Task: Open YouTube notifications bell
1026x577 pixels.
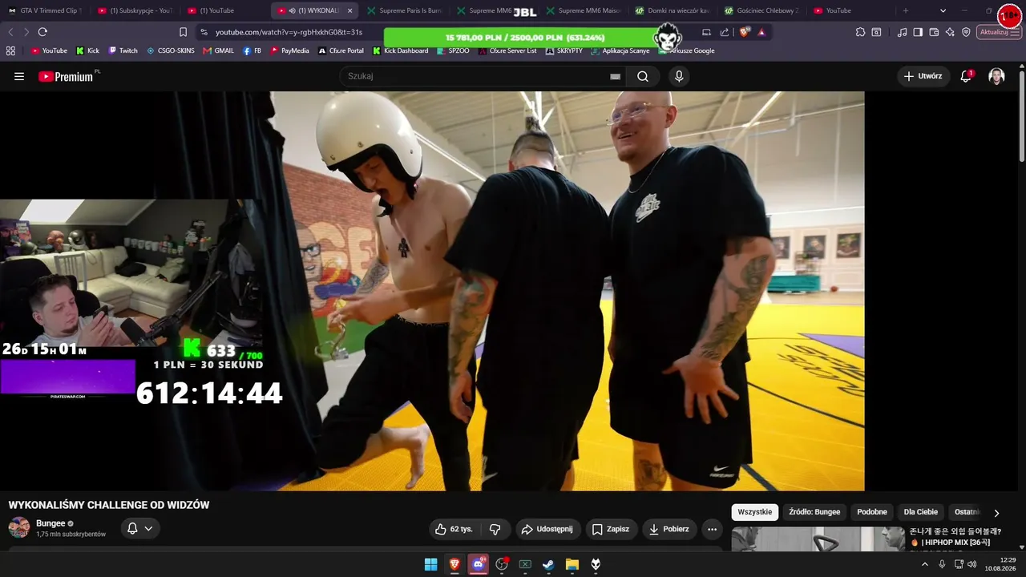Action: 967,76
